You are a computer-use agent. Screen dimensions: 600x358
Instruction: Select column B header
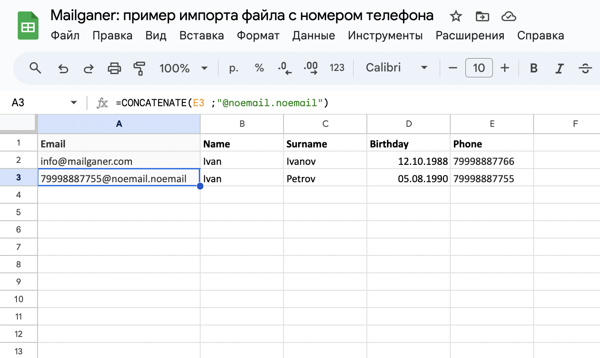pyautogui.click(x=242, y=124)
